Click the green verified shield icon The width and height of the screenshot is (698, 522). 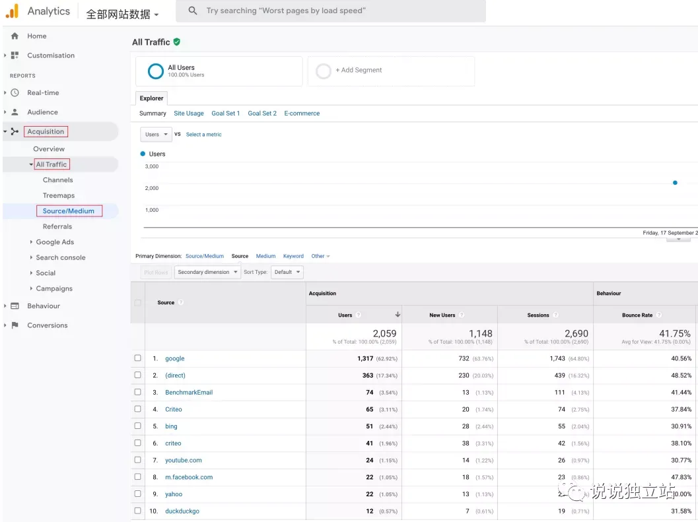click(x=177, y=42)
